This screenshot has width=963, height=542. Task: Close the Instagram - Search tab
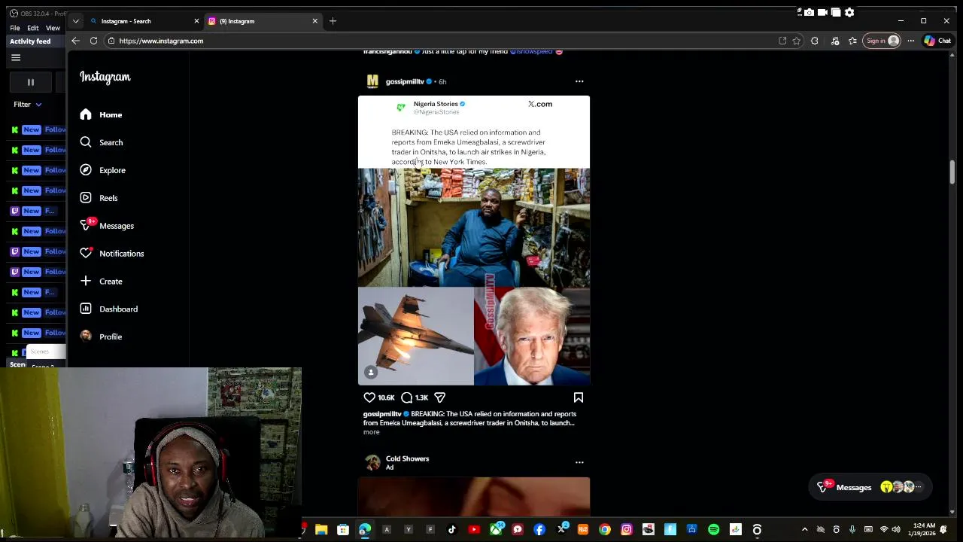(196, 21)
